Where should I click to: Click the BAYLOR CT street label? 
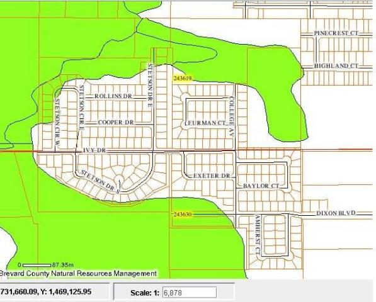point(261,186)
